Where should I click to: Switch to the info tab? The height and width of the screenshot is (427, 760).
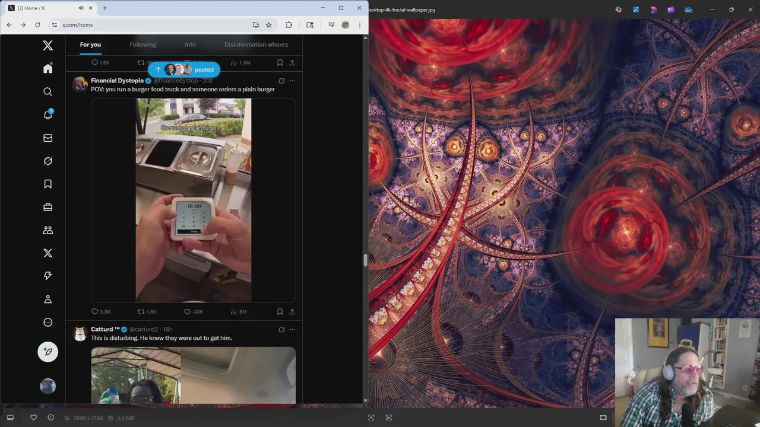(x=190, y=44)
